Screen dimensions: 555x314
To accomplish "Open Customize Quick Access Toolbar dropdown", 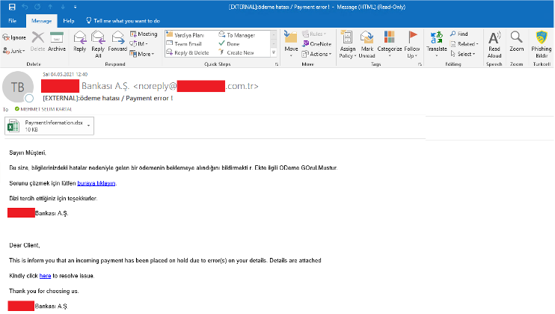I will click(75, 7).
